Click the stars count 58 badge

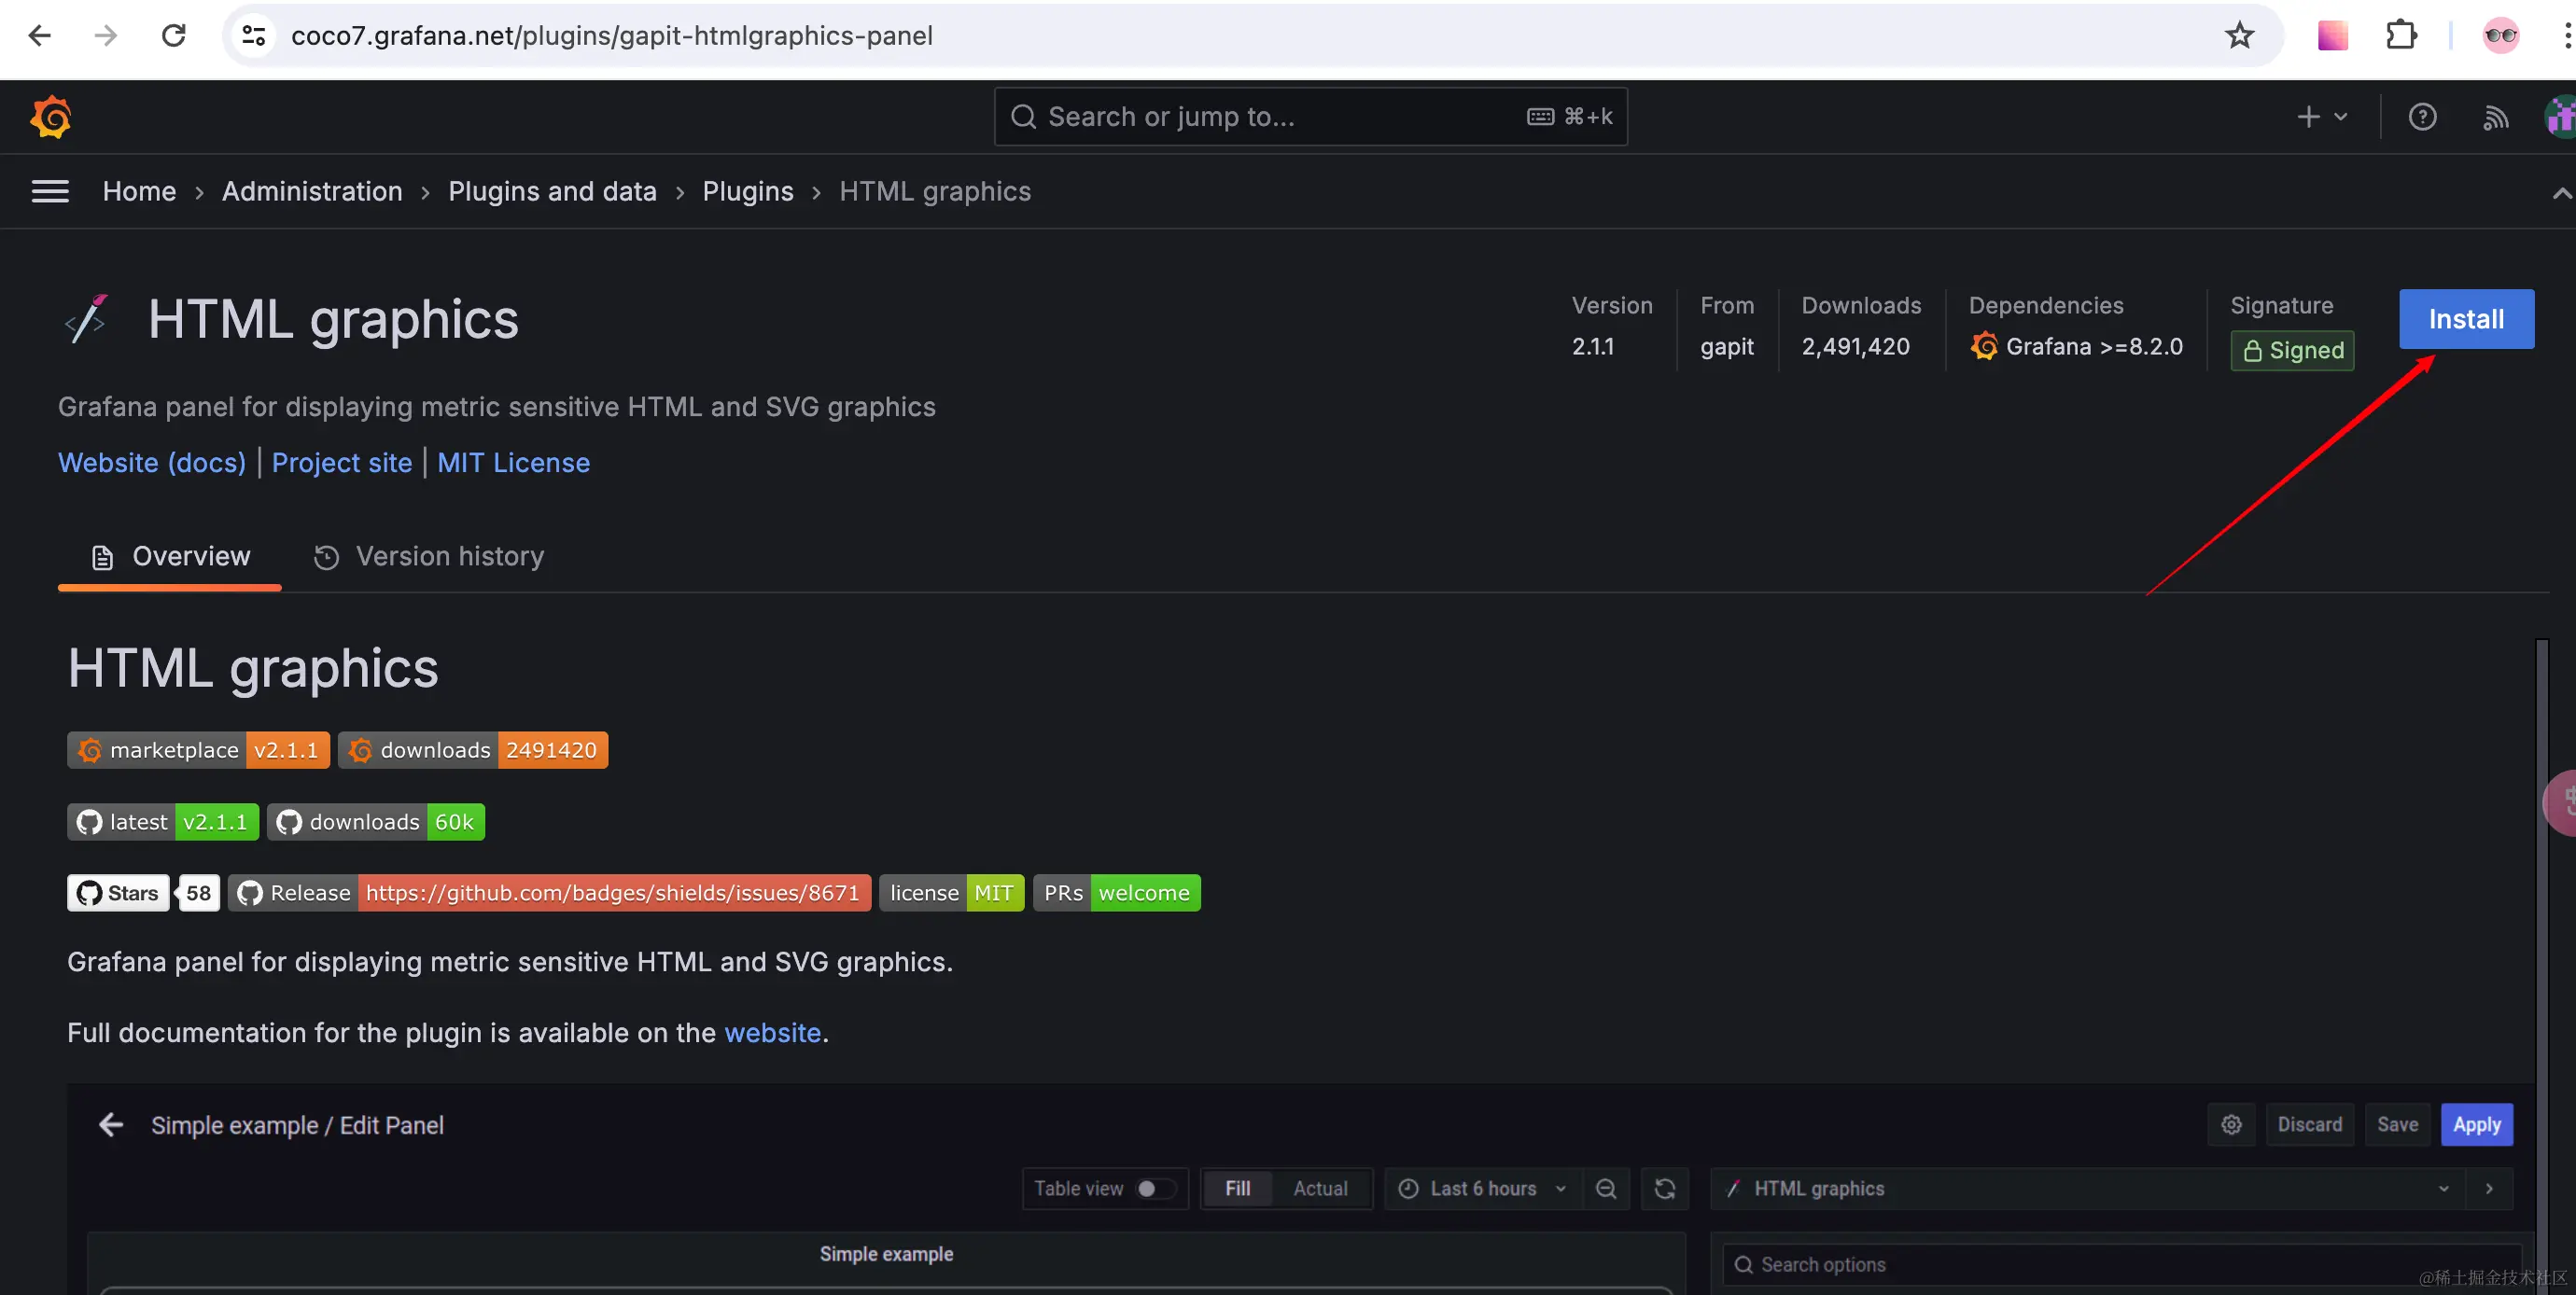tap(198, 892)
